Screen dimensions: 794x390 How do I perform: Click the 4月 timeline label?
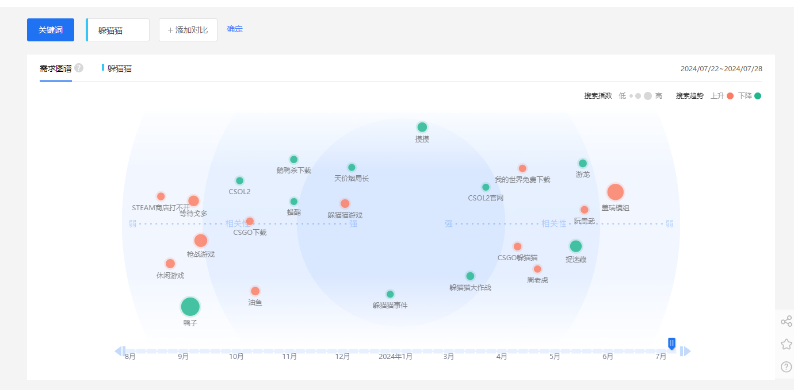(x=502, y=357)
